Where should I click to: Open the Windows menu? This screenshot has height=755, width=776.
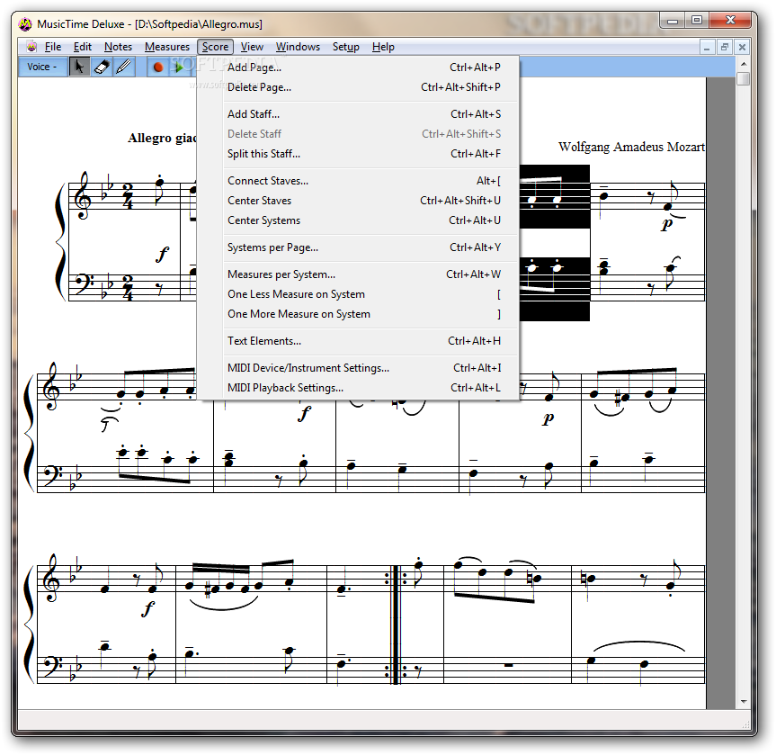pos(298,47)
